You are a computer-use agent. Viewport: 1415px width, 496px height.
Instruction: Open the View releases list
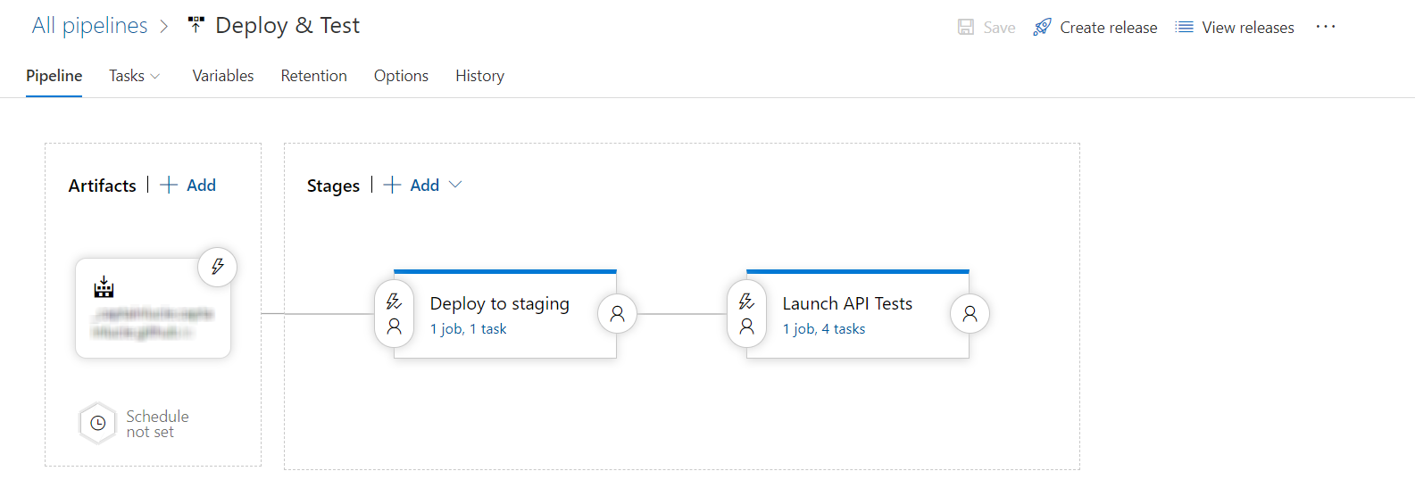[1235, 28]
